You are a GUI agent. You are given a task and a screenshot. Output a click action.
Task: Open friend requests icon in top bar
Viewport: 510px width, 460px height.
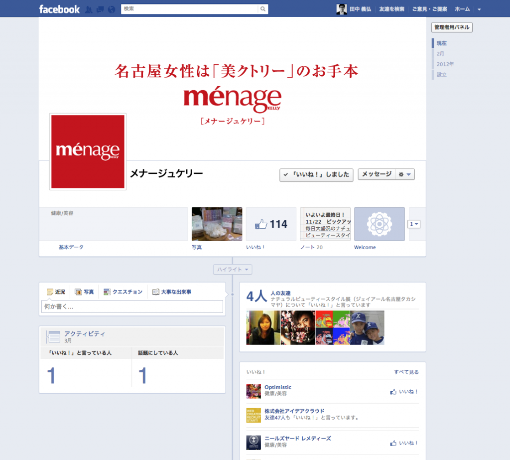[90, 8]
